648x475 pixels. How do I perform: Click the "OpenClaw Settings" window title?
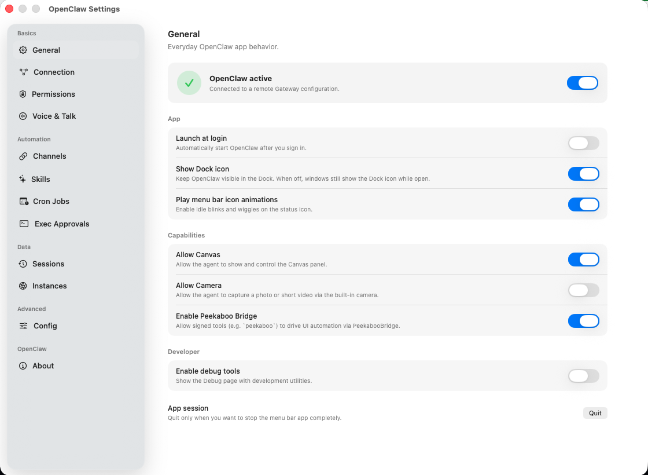[x=84, y=9]
